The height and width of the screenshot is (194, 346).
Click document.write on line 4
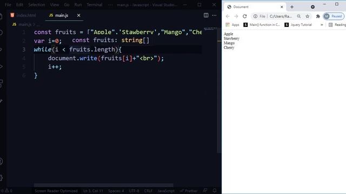tap(72, 58)
